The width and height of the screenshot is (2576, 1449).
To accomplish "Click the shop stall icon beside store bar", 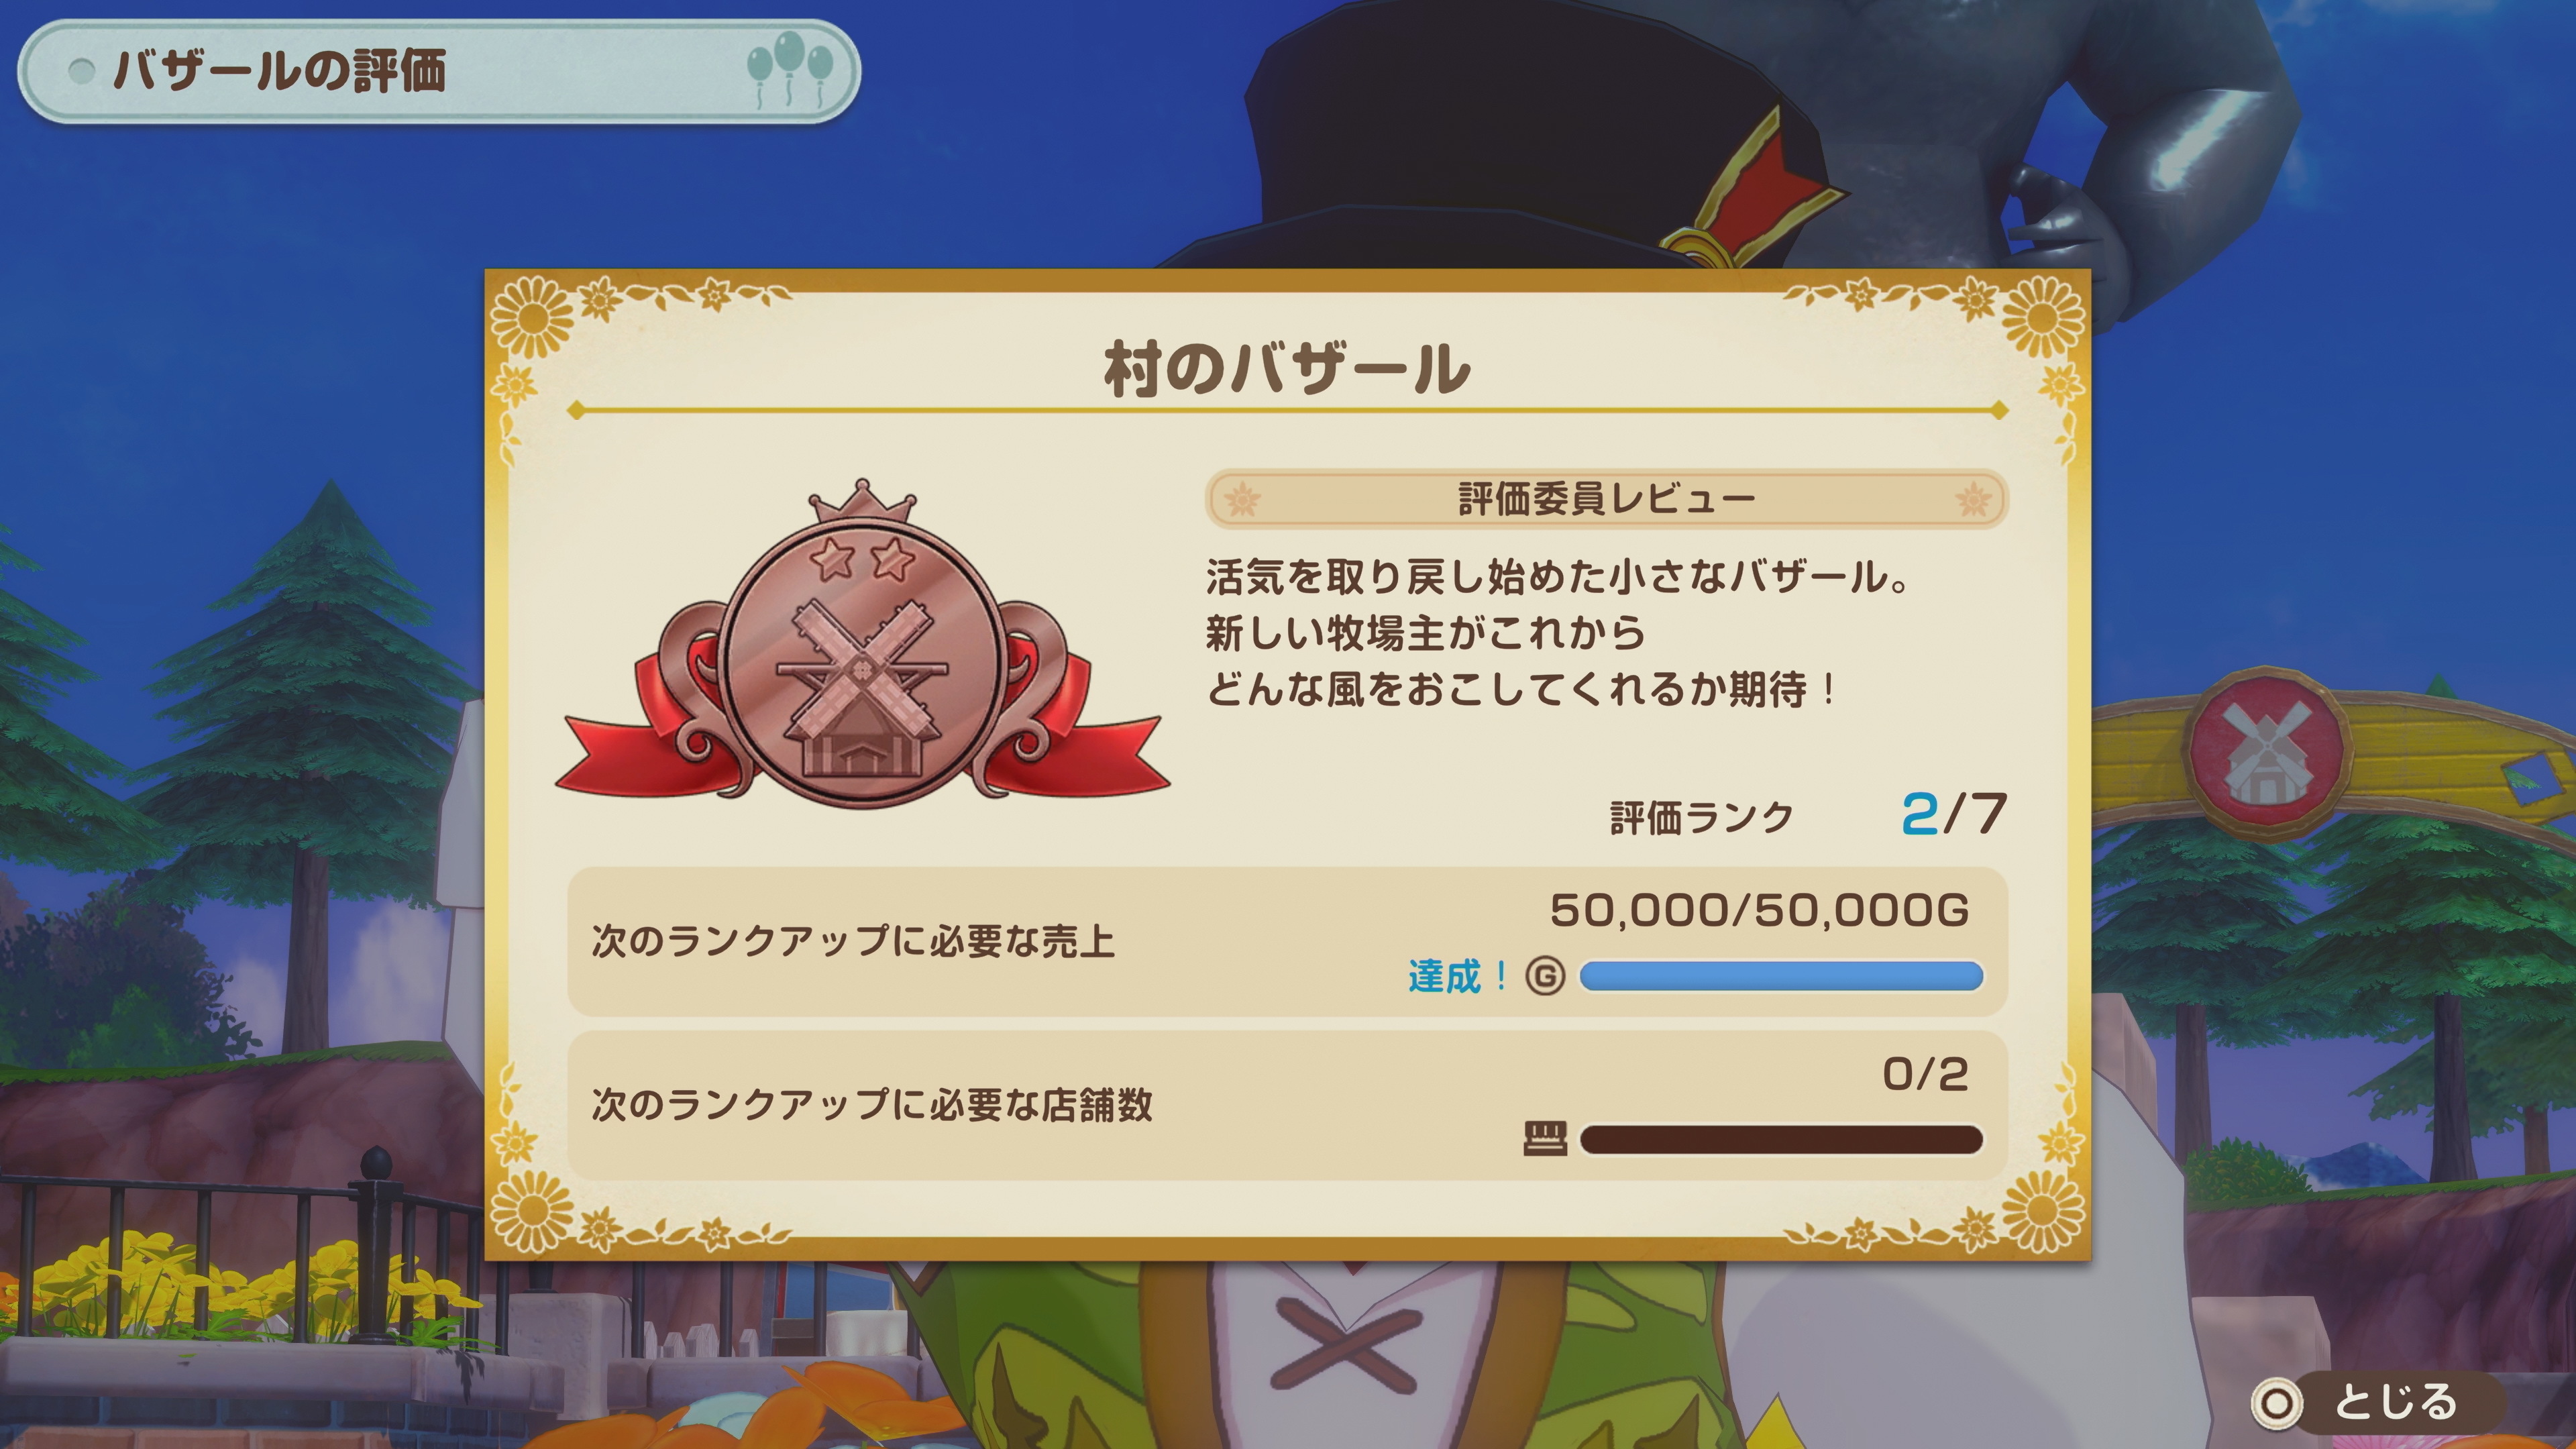I will (1545, 1138).
